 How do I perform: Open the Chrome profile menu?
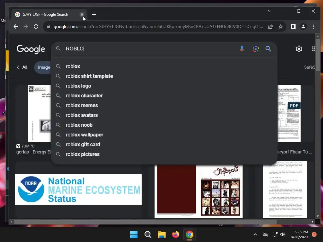(303, 26)
